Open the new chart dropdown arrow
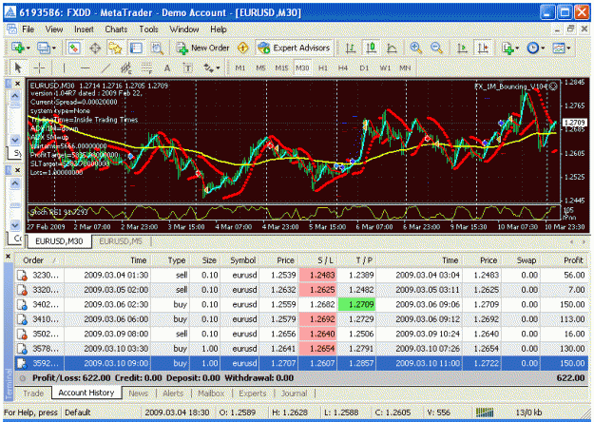Screen dimensions: 594x422 (29, 48)
